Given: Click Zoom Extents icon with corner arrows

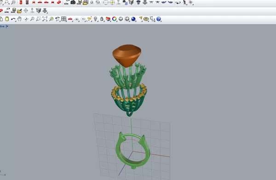Looking at the screenshot, I should click(x=45, y=19).
